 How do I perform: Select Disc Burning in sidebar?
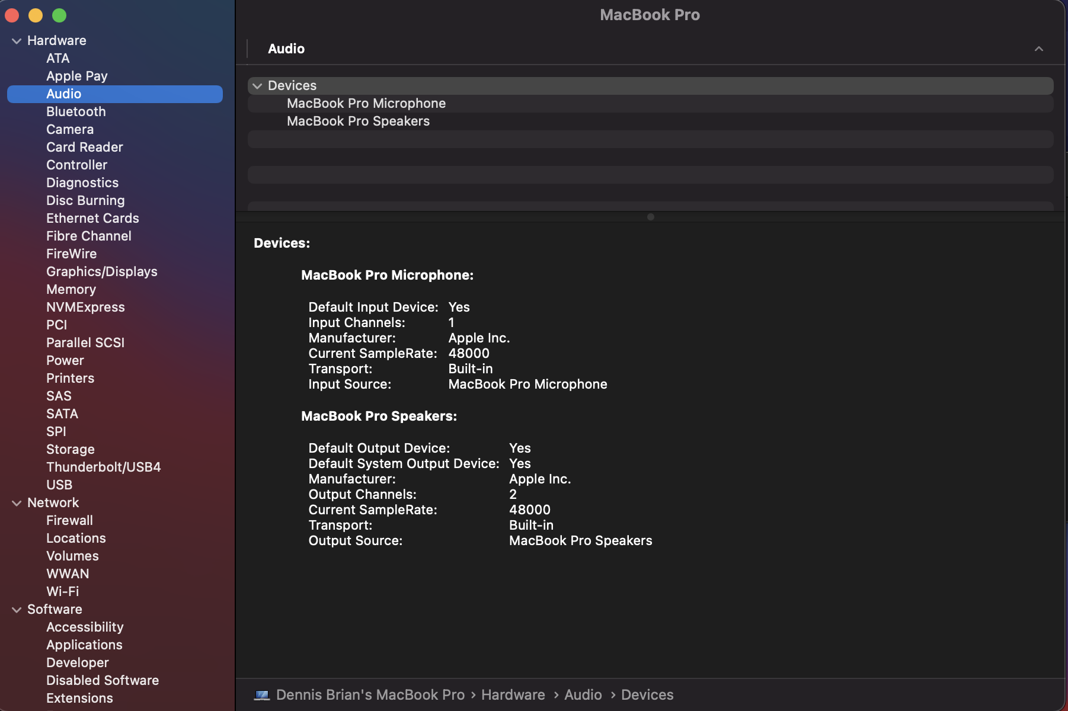[x=85, y=200]
